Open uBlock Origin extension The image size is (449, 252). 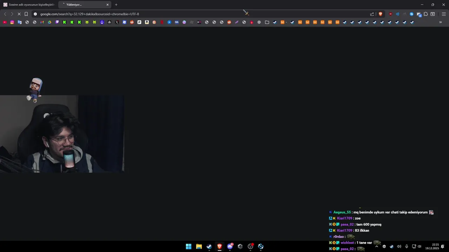pos(390,14)
